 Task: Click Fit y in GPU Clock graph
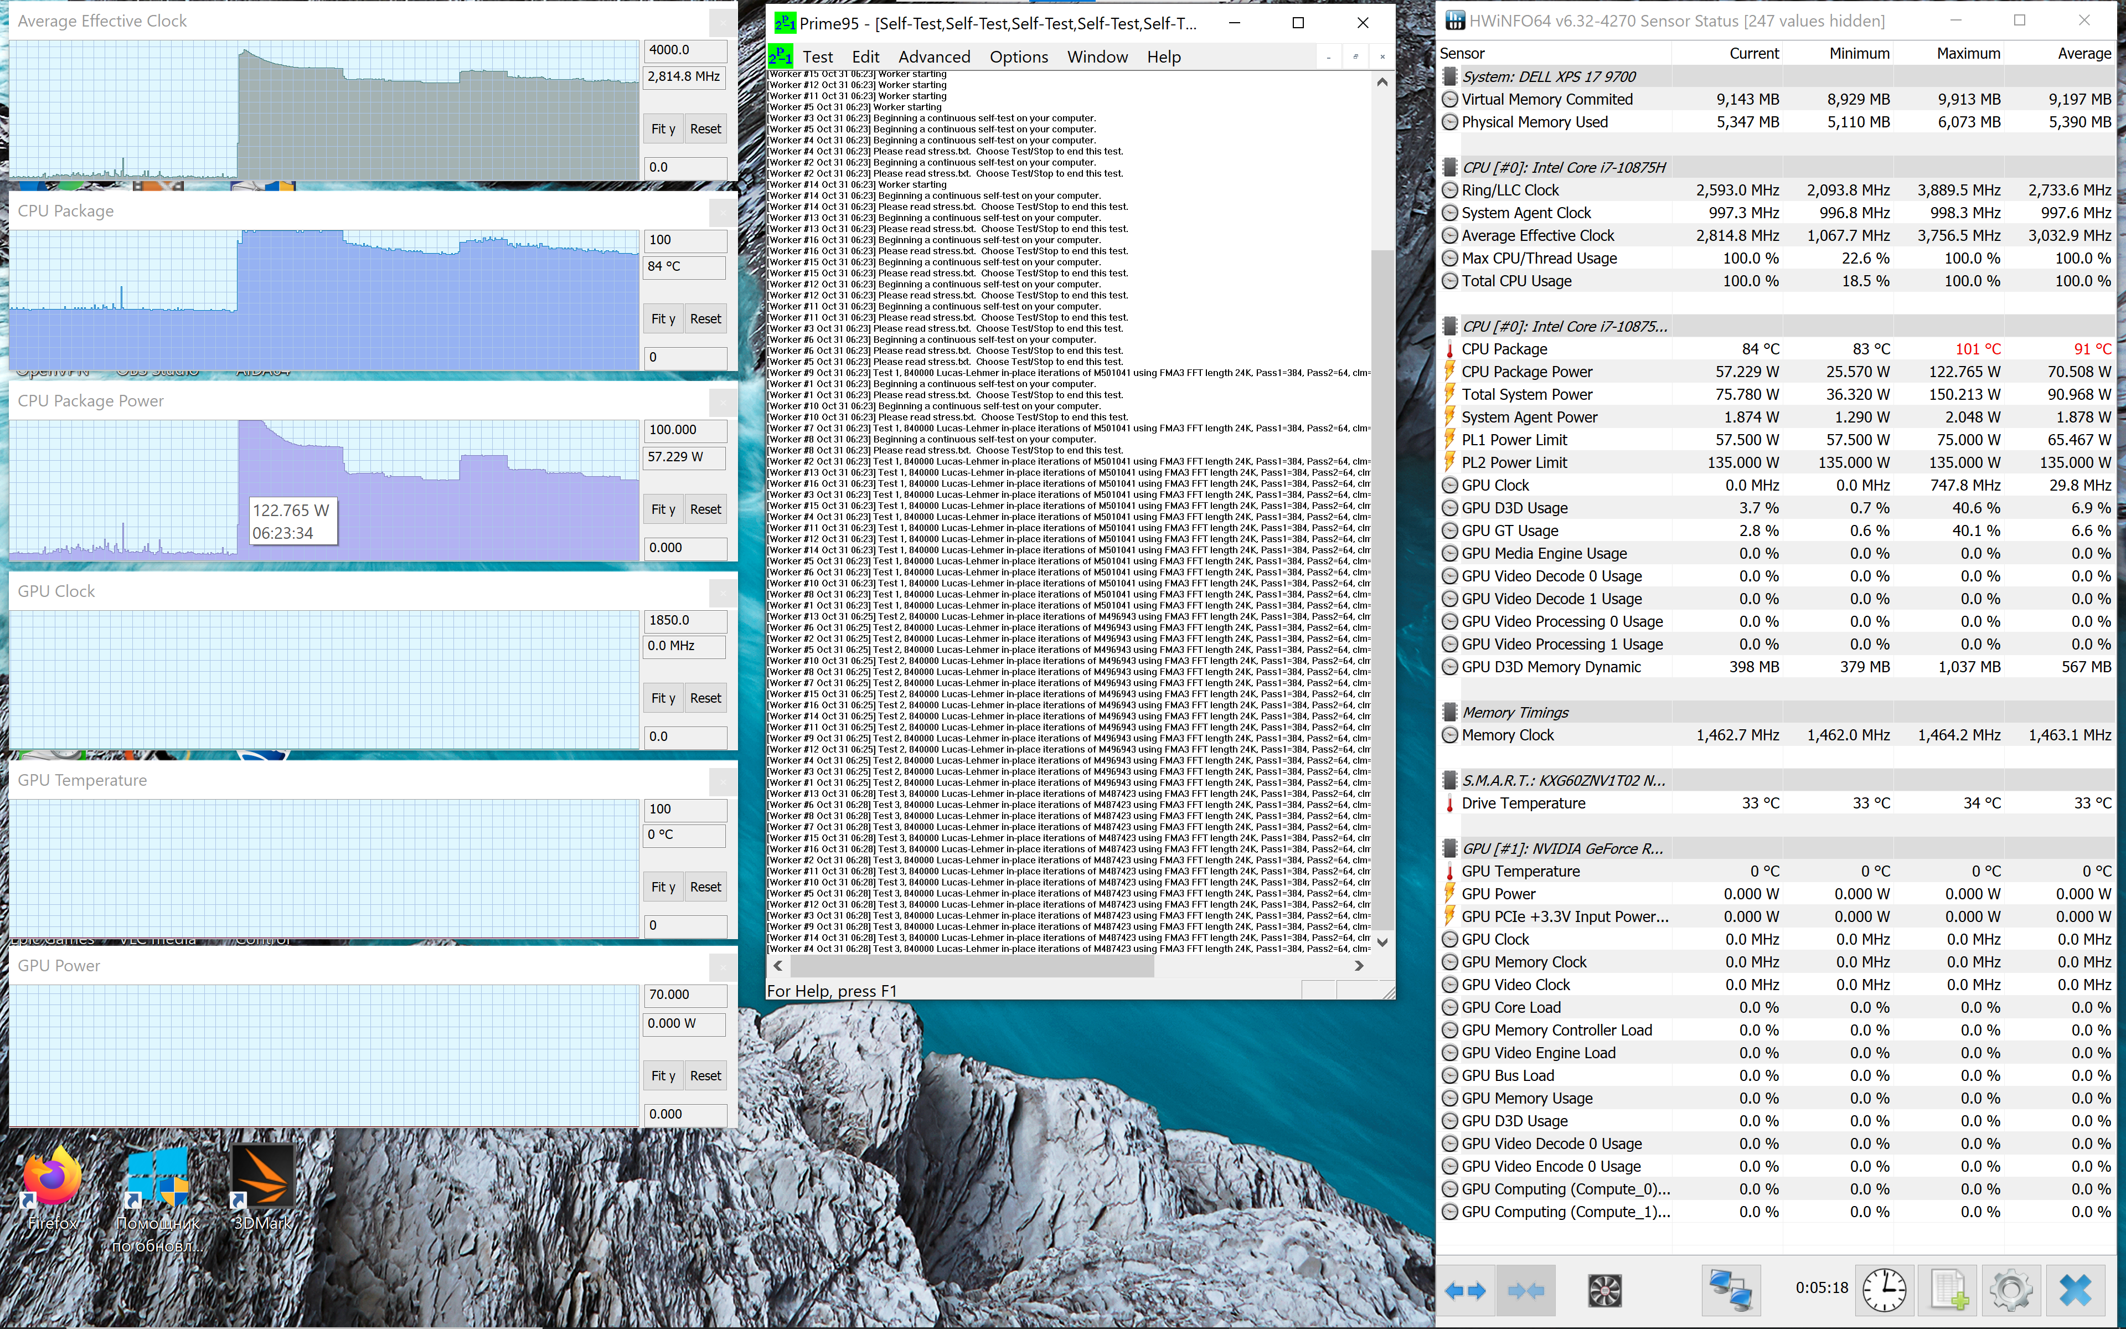pos(663,699)
